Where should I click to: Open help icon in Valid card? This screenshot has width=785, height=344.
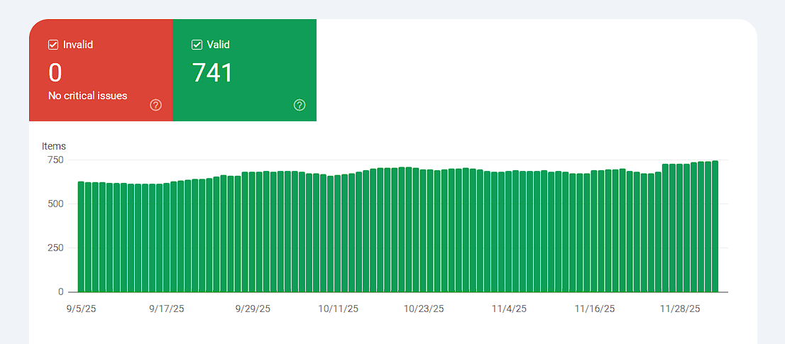[300, 105]
